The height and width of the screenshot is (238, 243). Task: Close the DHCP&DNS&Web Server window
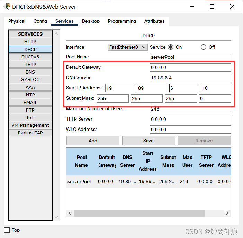tap(232, 7)
